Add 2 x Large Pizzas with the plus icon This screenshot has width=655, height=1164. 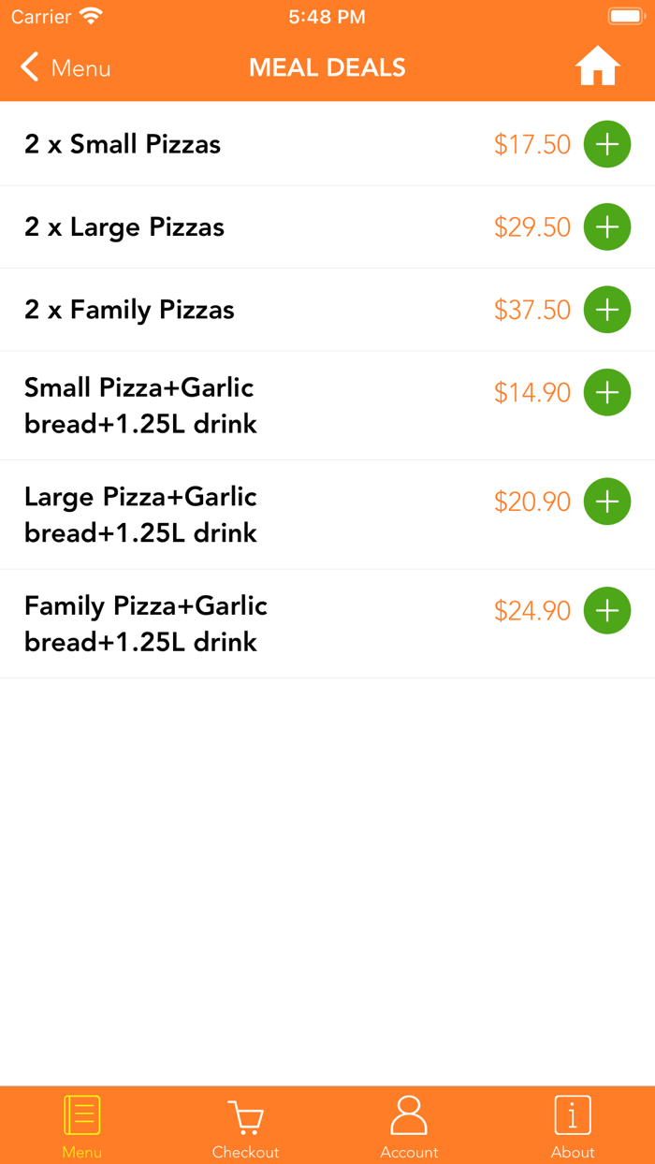607,226
